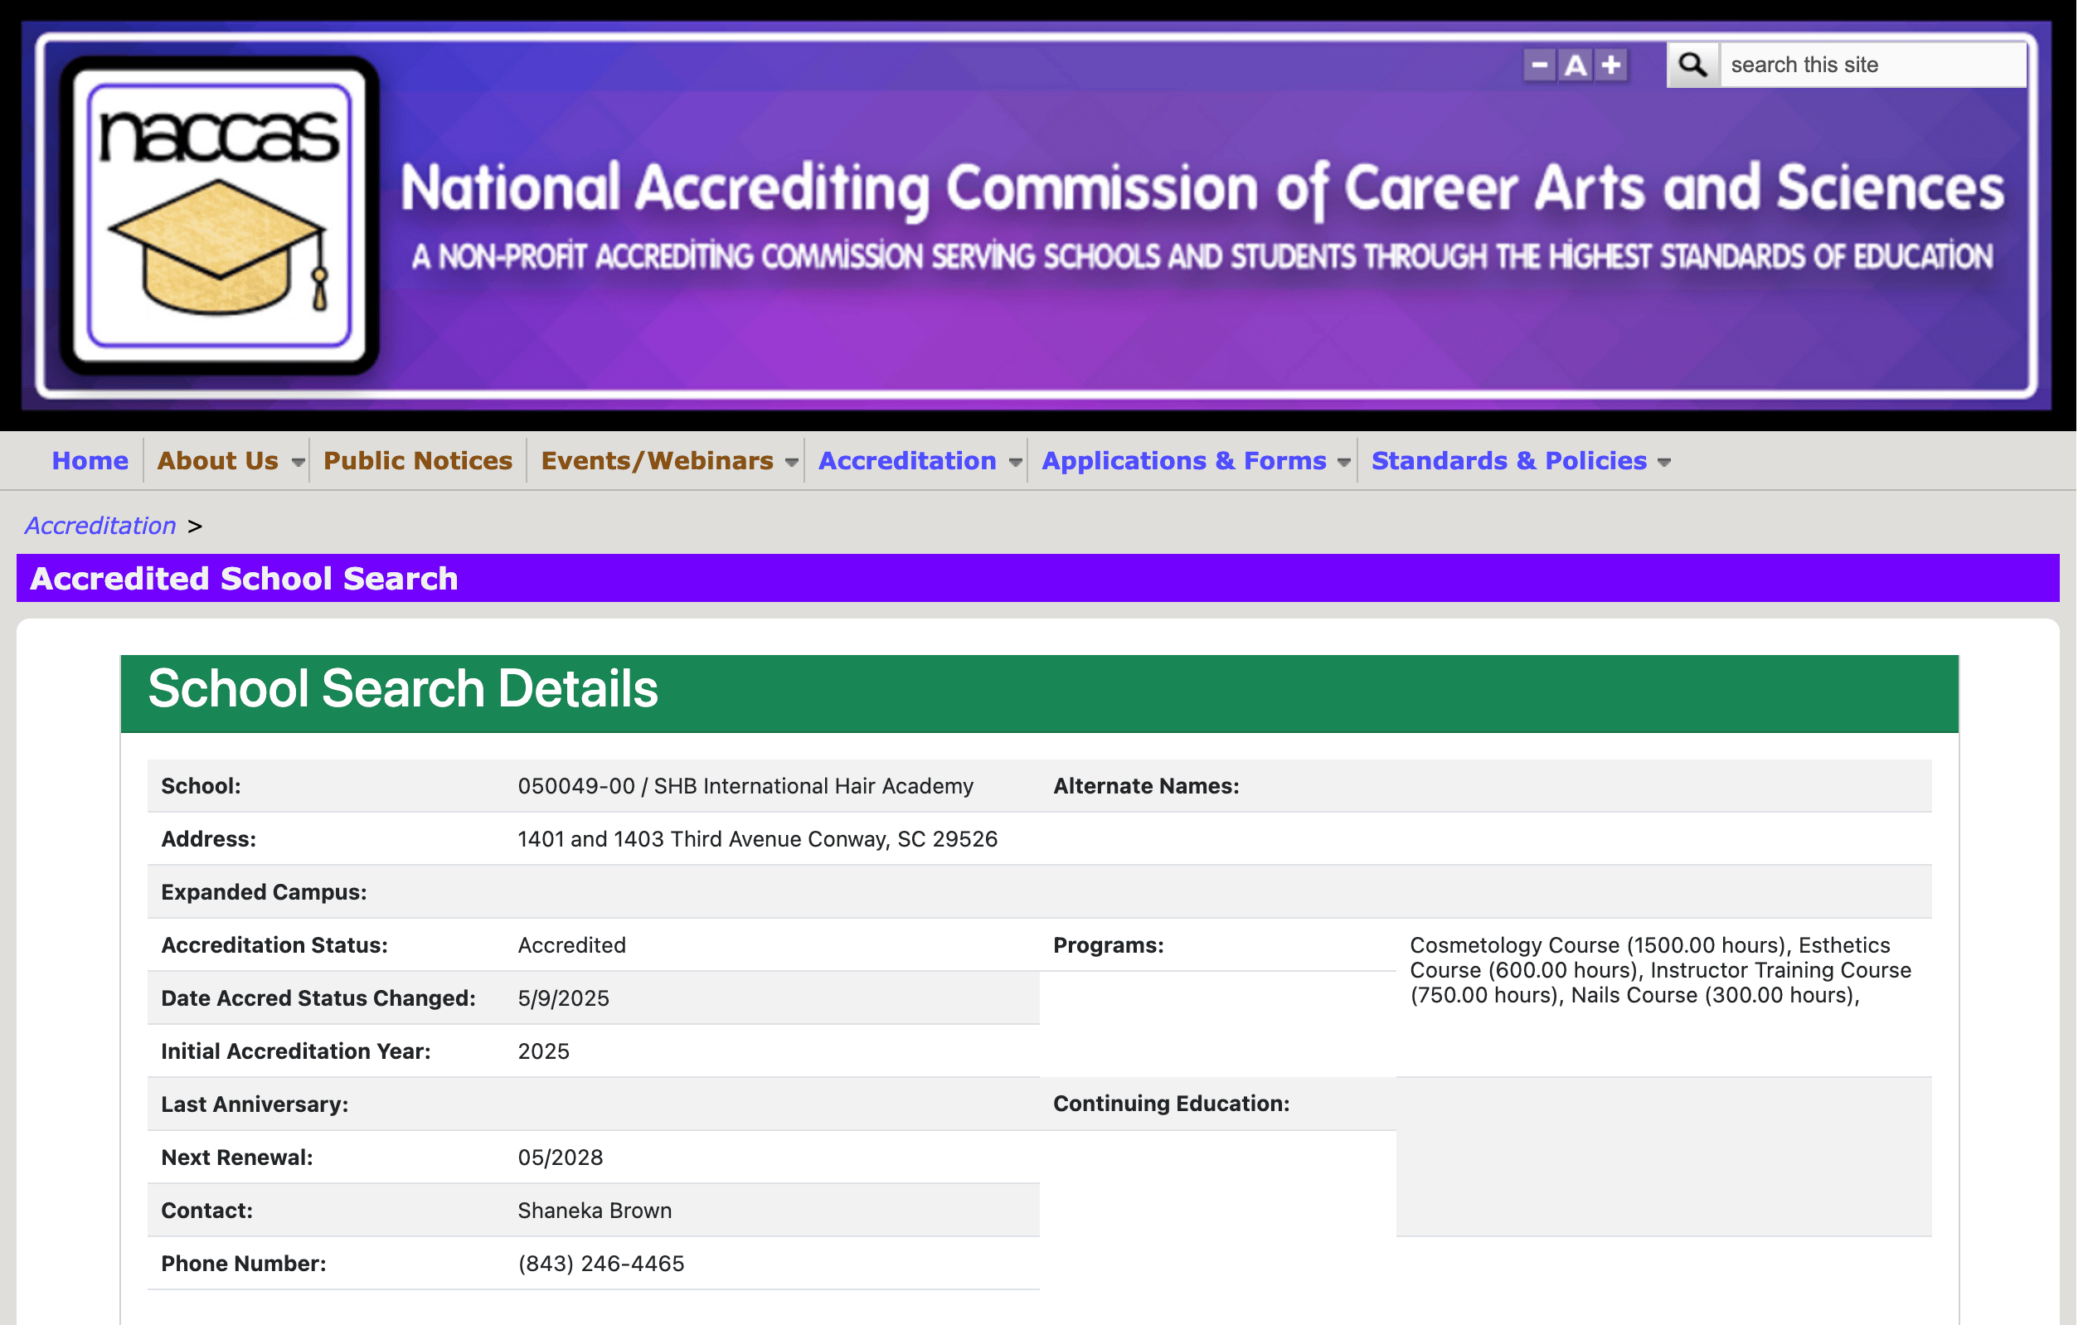Open the Home menu item
Viewport: 2083px width, 1325px height.
click(90, 461)
